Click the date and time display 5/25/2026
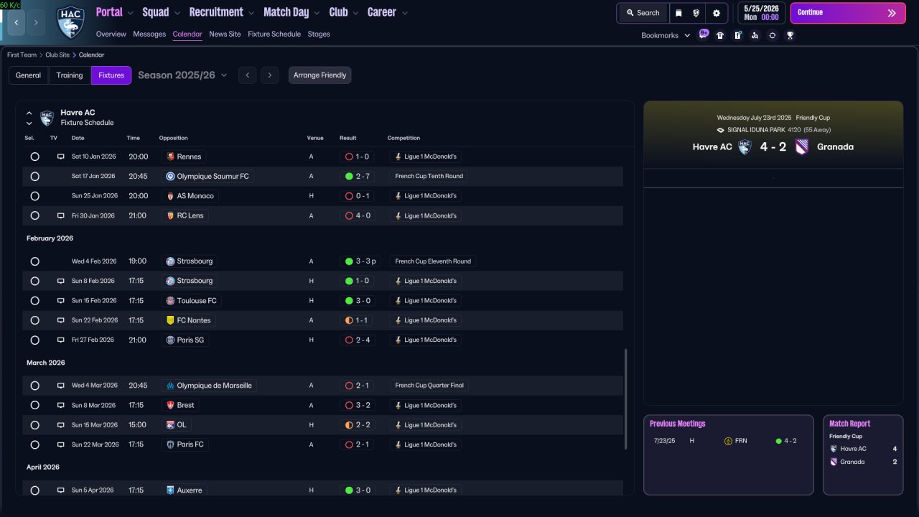The height and width of the screenshot is (517, 919). point(761,13)
